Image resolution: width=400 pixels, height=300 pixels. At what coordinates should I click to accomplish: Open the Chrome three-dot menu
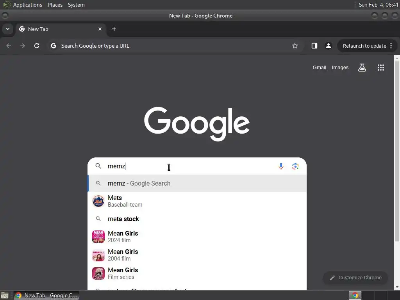[391, 46]
